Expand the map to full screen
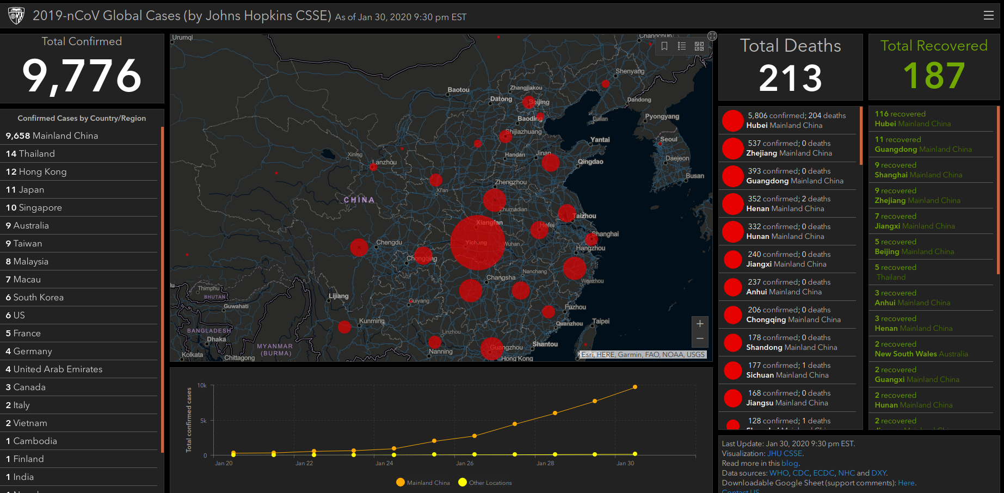This screenshot has height=493, width=1004. (x=712, y=36)
